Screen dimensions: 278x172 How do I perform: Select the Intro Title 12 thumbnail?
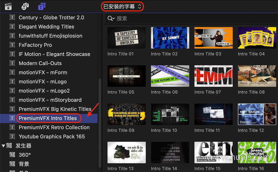[x=257, y=114]
